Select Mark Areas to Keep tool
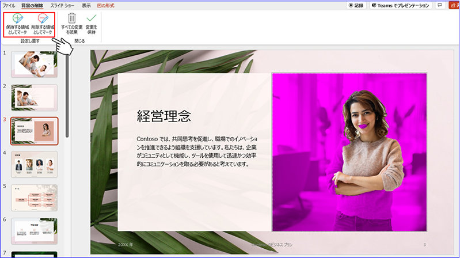460x258 pixels. tap(17, 24)
